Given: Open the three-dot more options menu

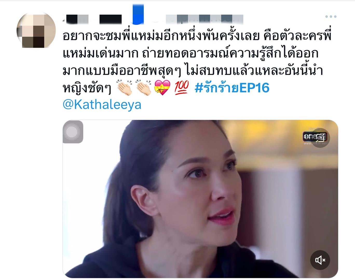Looking at the screenshot, I should point(331,17).
